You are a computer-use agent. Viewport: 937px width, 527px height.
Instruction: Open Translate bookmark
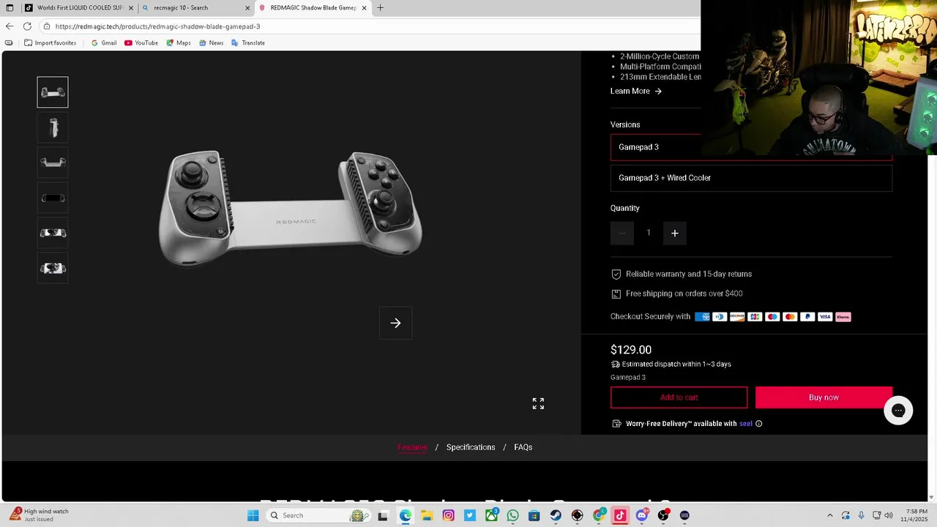pyautogui.click(x=248, y=43)
